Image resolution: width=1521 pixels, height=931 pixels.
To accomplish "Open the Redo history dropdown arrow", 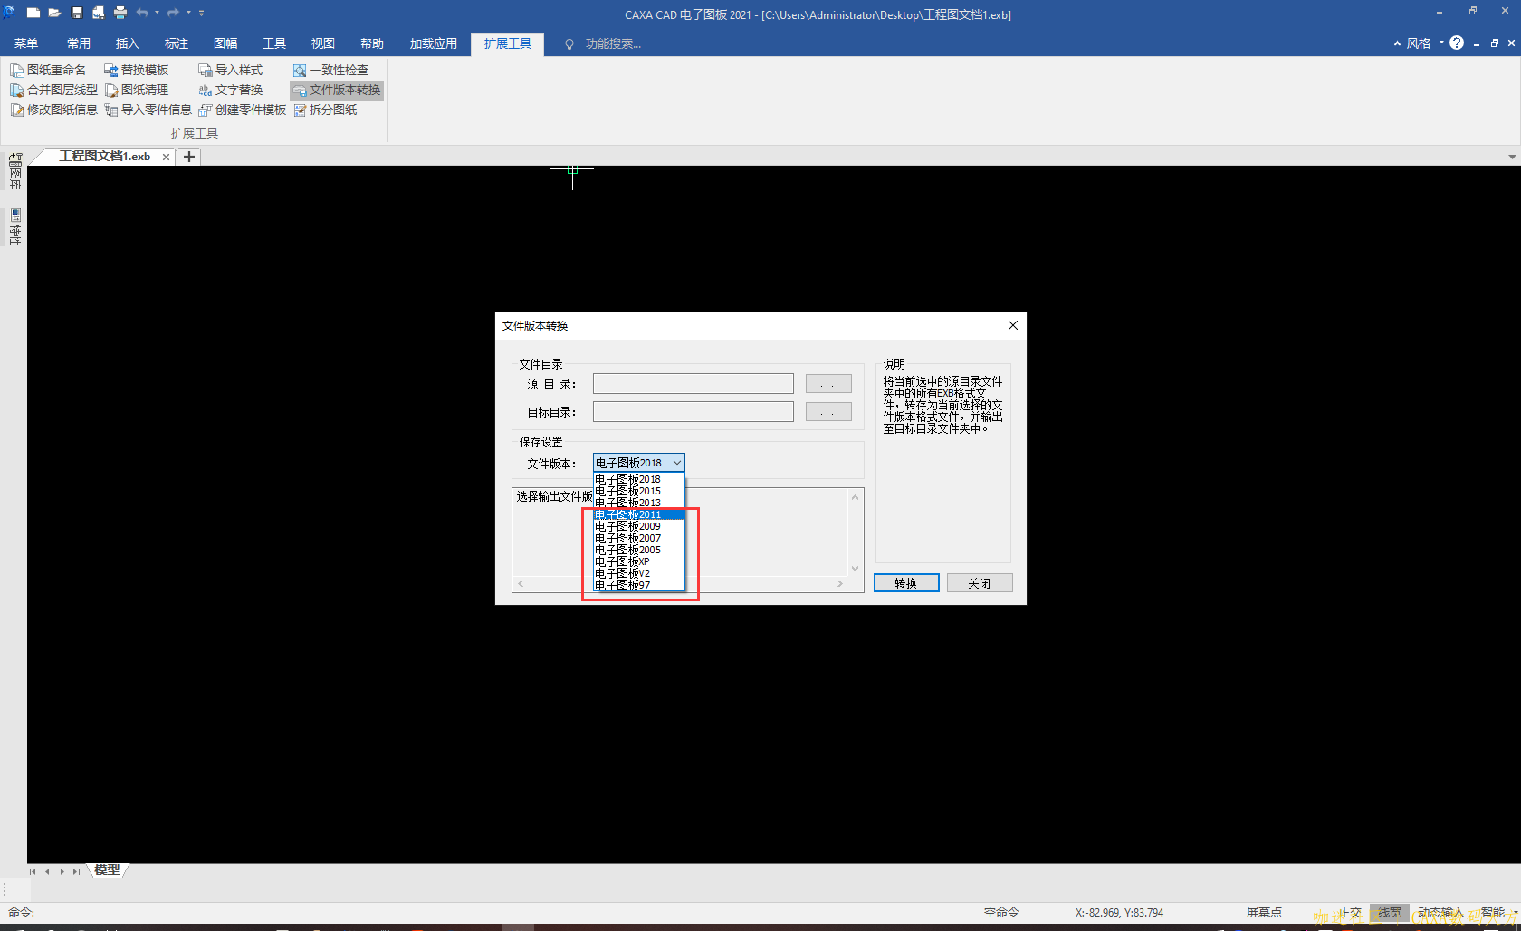I will (188, 13).
